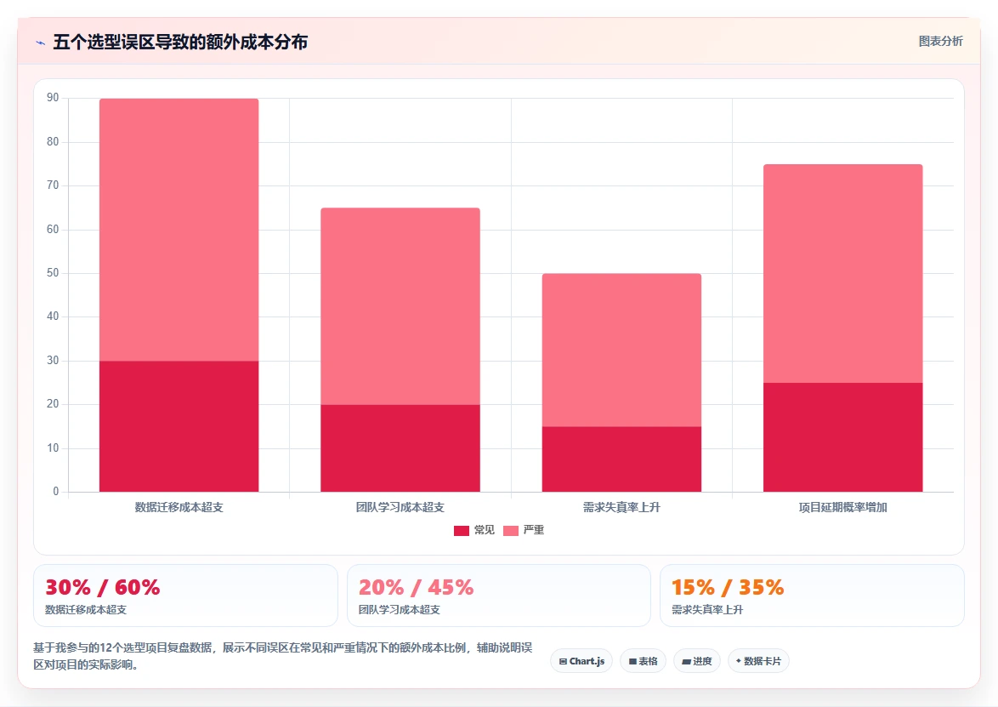
Task: Click the 表格 tag chip
Action: pos(643,661)
